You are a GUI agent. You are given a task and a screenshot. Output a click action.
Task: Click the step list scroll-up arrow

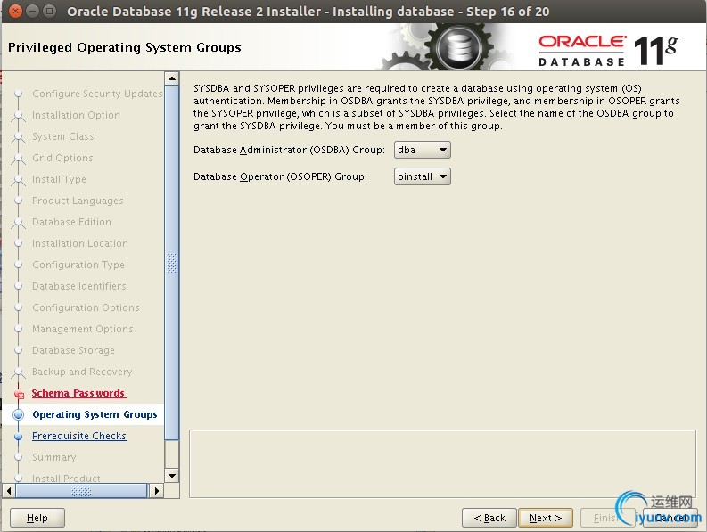coord(172,78)
